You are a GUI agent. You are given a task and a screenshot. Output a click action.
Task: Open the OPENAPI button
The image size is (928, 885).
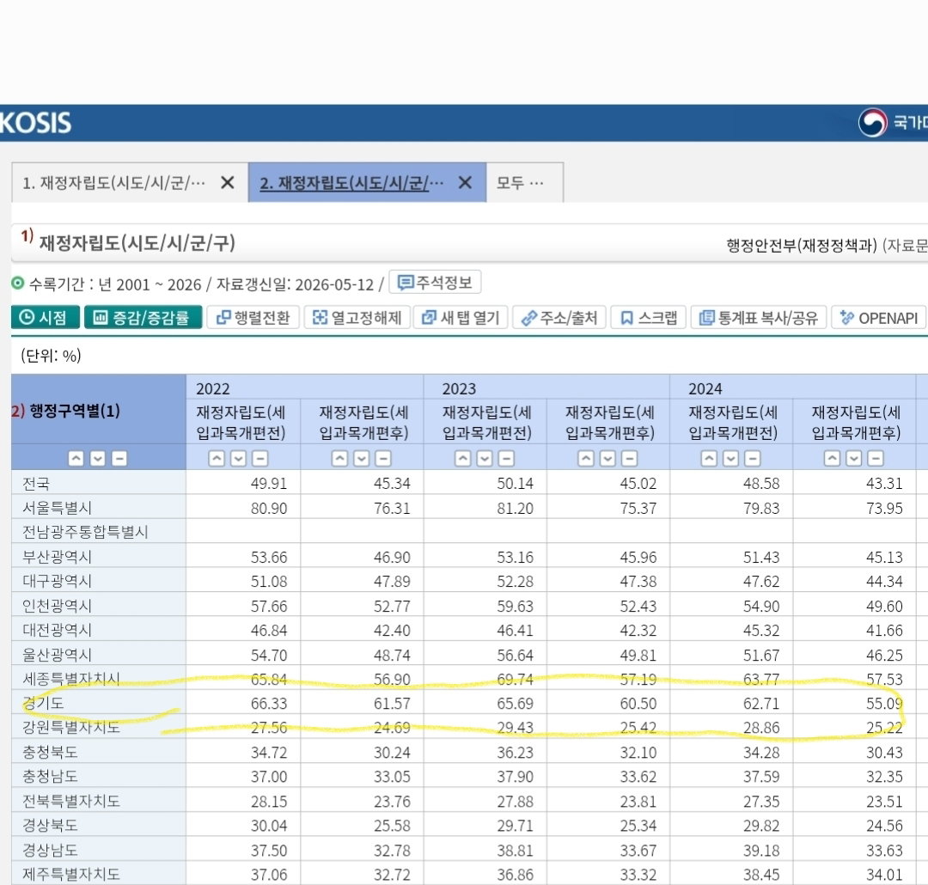[x=879, y=318]
